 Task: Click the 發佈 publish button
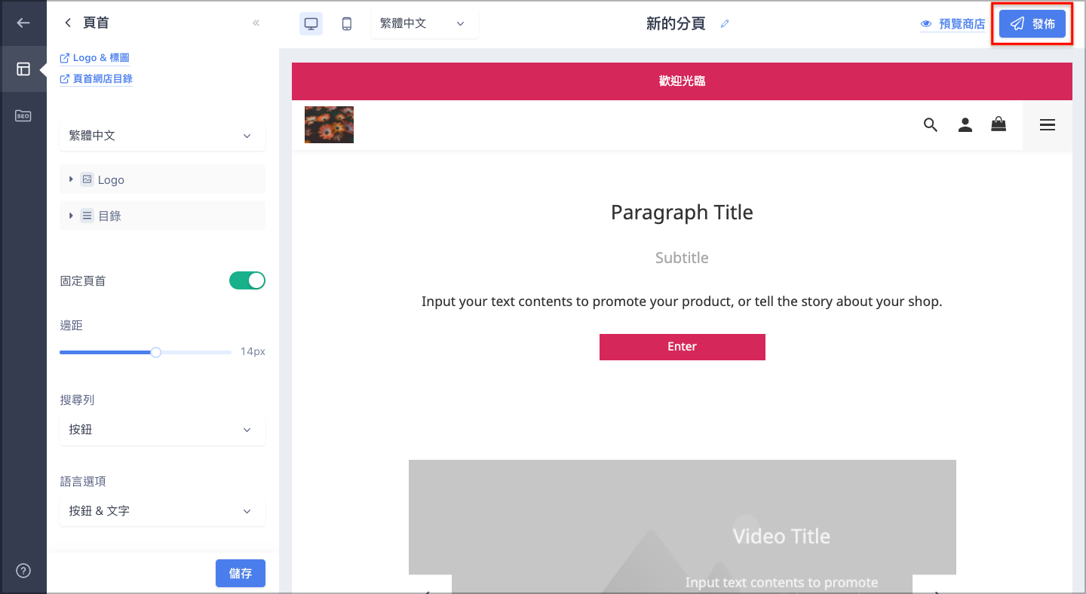tap(1032, 24)
